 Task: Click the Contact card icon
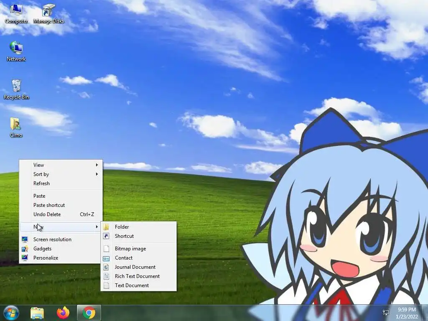click(106, 258)
